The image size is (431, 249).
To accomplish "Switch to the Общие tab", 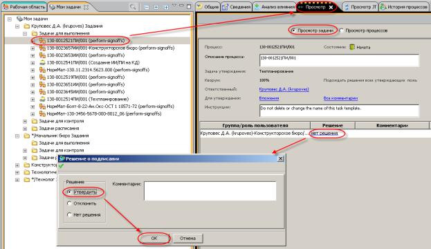I will click(x=208, y=7).
